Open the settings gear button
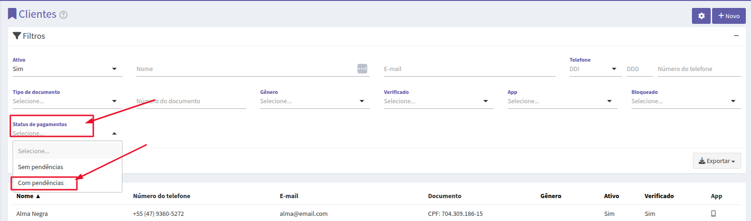 point(701,16)
